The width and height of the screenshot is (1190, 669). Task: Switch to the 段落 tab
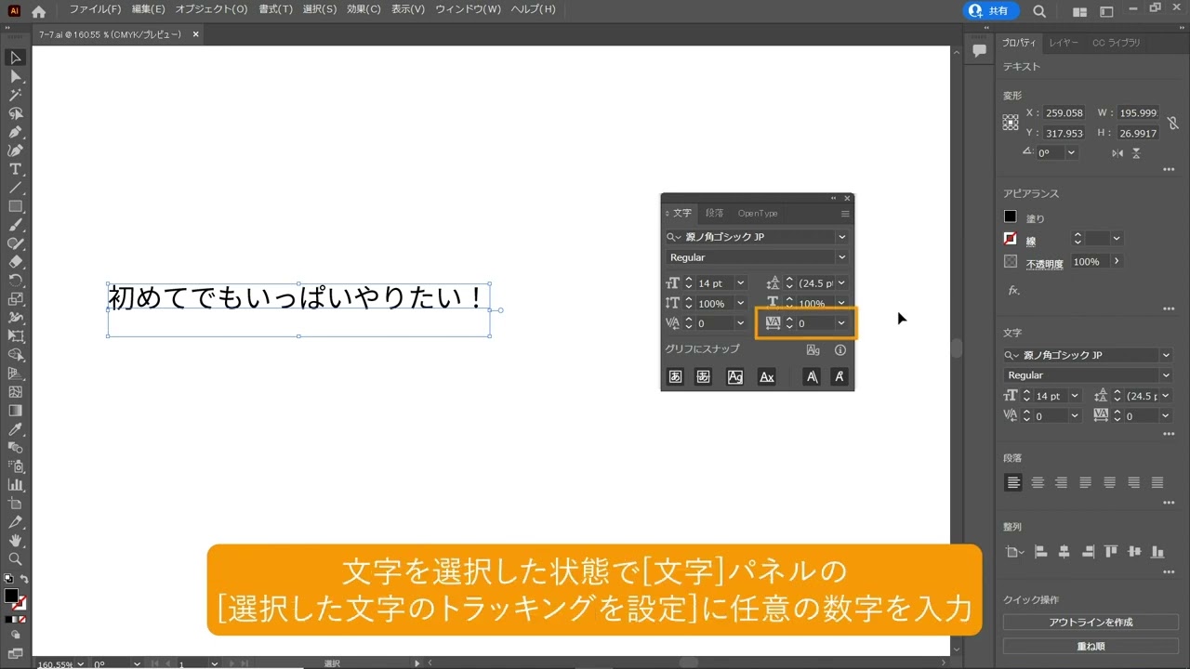pos(714,213)
